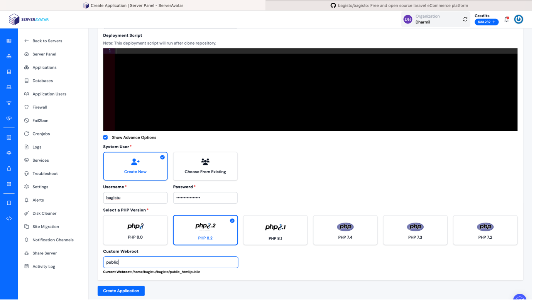Open Databases in the sidebar
Image resolution: width=534 pixels, height=301 pixels.
(x=43, y=81)
